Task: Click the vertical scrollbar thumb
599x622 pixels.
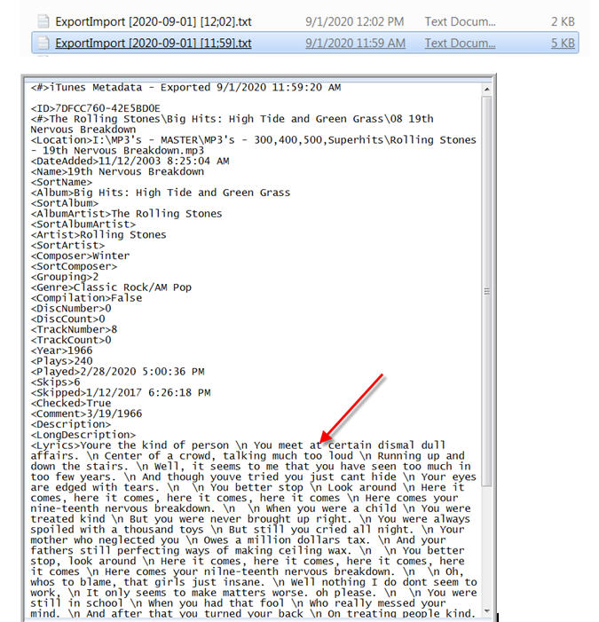Action: pos(486,292)
